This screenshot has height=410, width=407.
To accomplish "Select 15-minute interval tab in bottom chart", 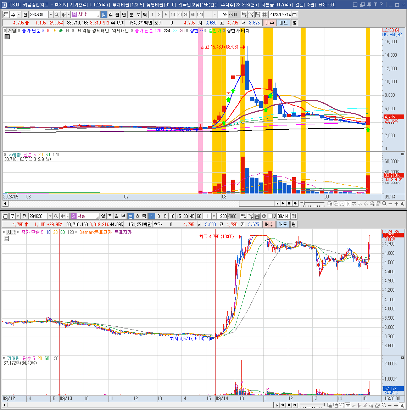I will 179,216.
